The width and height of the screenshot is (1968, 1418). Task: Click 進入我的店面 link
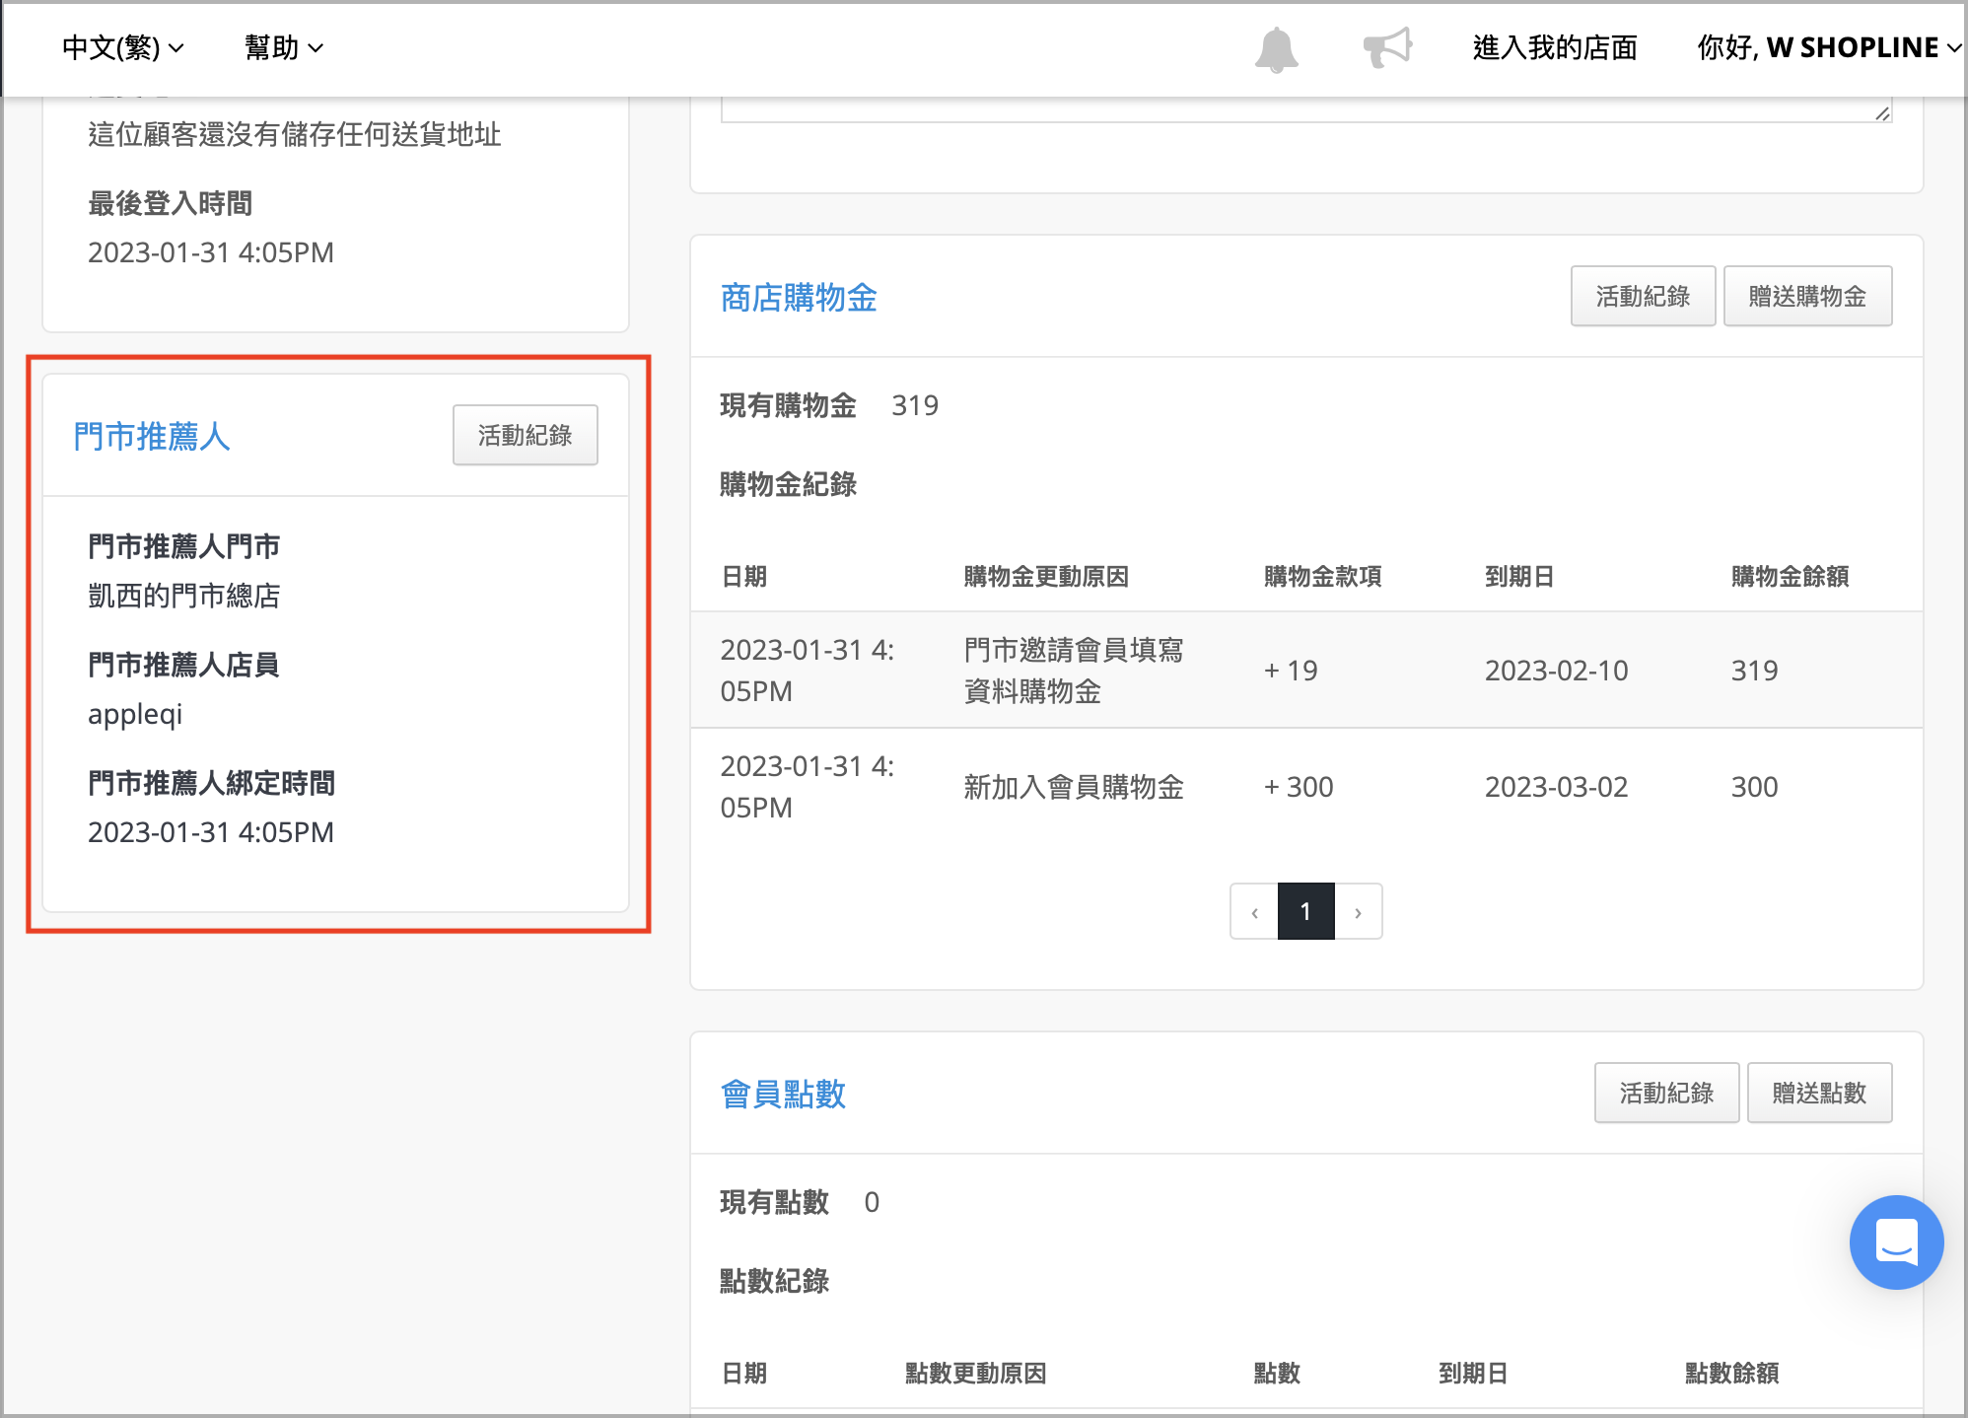tap(1555, 47)
